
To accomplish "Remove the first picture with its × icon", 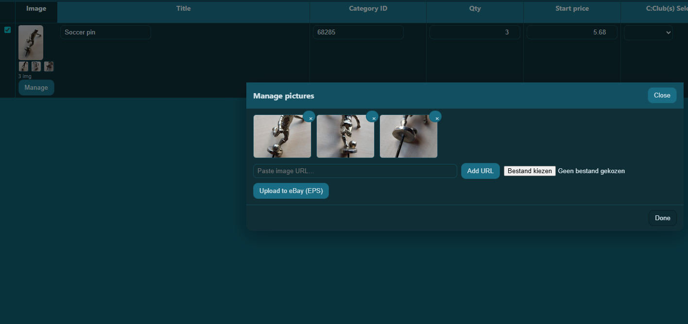I will click(x=310, y=117).
